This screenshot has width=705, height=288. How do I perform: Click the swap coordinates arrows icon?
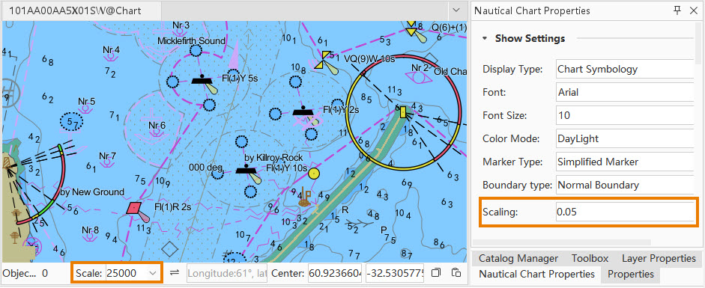(175, 273)
